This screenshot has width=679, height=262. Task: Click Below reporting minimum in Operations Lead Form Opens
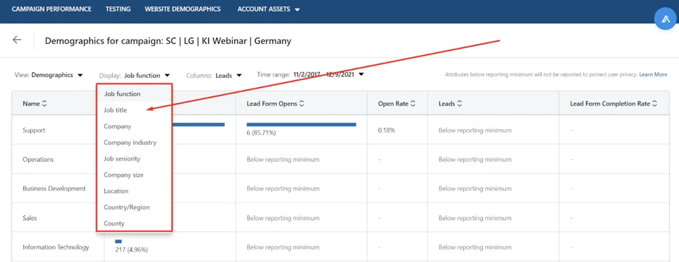pos(283,159)
